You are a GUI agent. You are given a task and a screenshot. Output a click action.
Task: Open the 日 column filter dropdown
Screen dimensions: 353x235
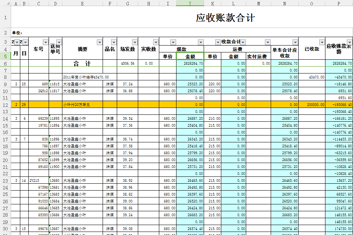click(26, 42)
